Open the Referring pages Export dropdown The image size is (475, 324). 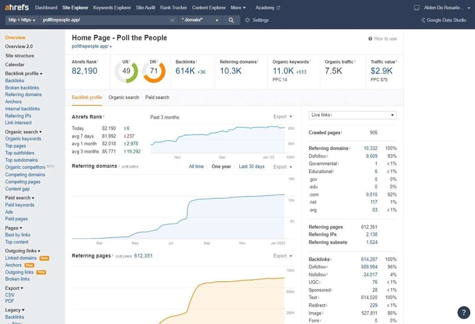point(283,256)
